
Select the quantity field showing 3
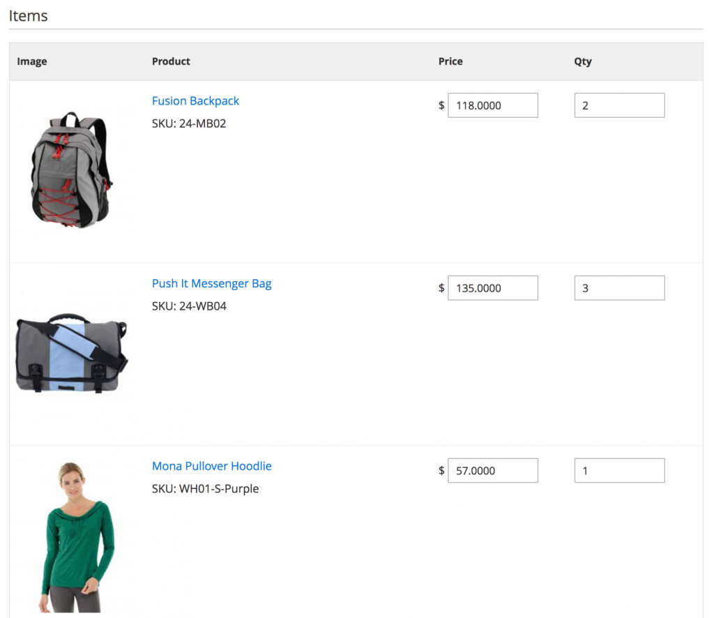click(619, 287)
